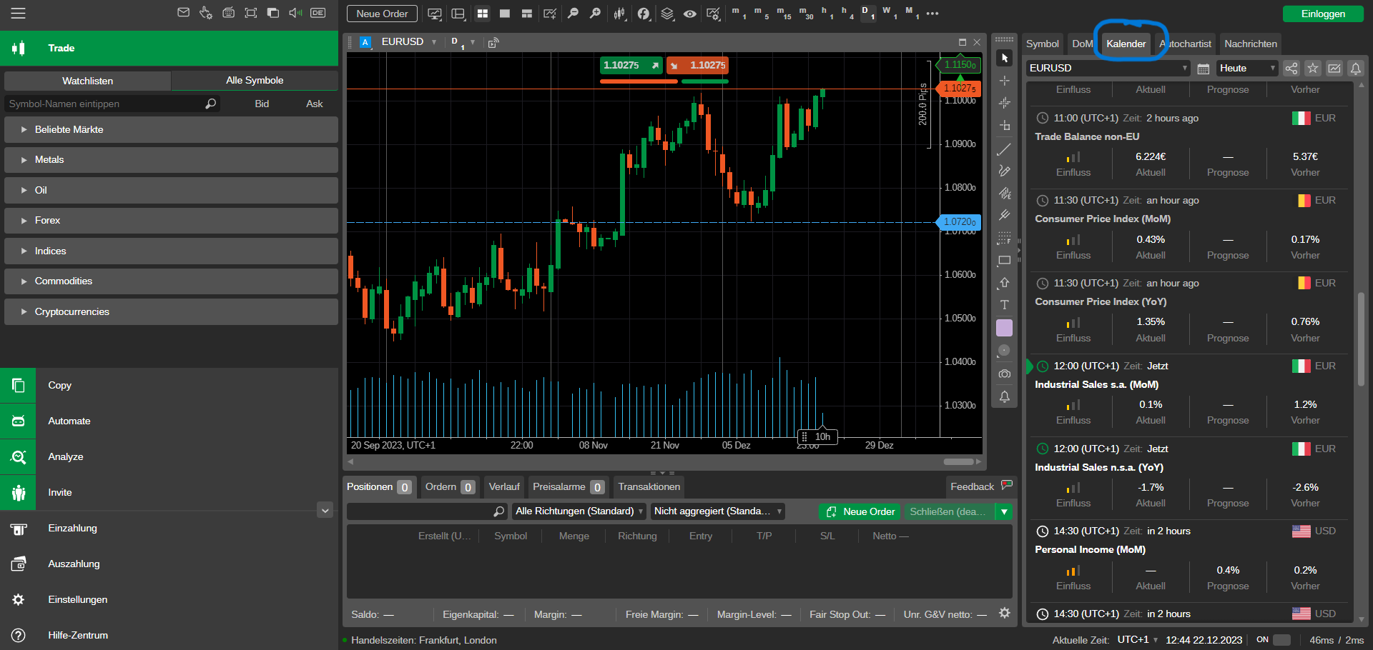Select the rectangle drawing tool
Image resolution: width=1373 pixels, height=650 pixels.
(1004, 261)
